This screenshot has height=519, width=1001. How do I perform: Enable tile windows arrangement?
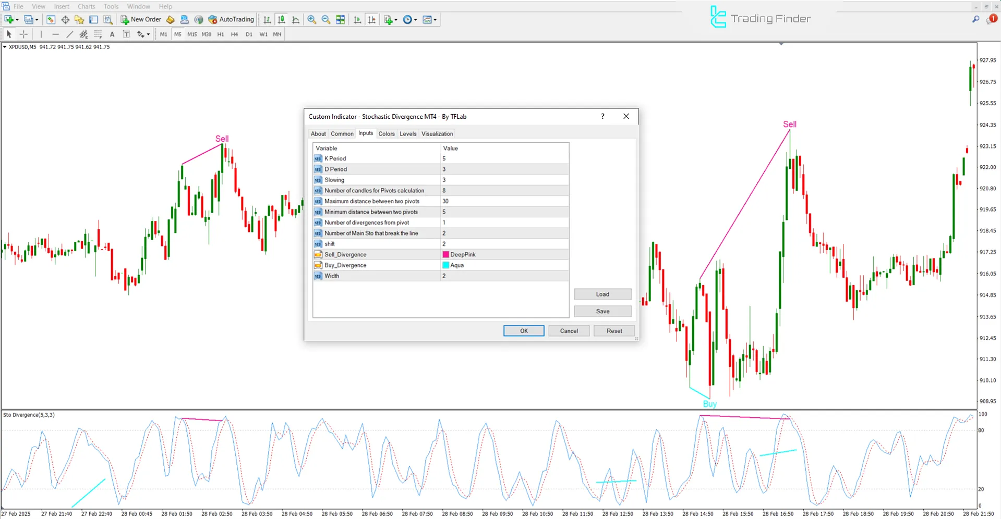click(340, 19)
